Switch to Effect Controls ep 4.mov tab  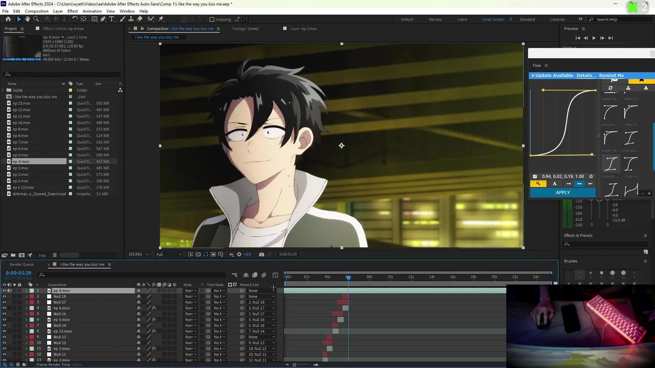tap(63, 29)
